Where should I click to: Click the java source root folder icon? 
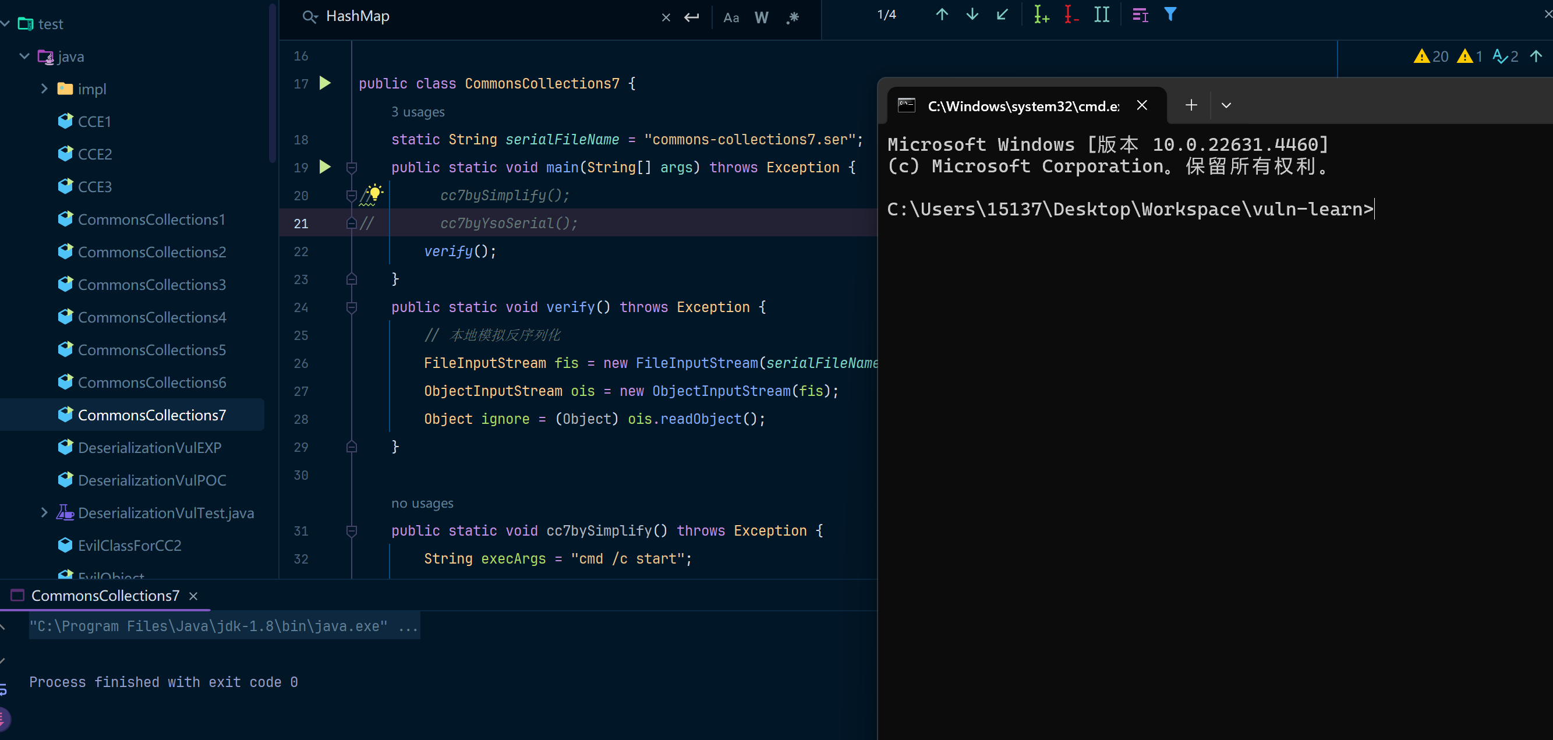click(x=46, y=56)
